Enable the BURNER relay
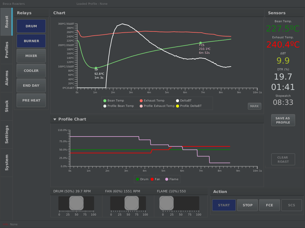The image size is (305, 228). click(x=31, y=41)
